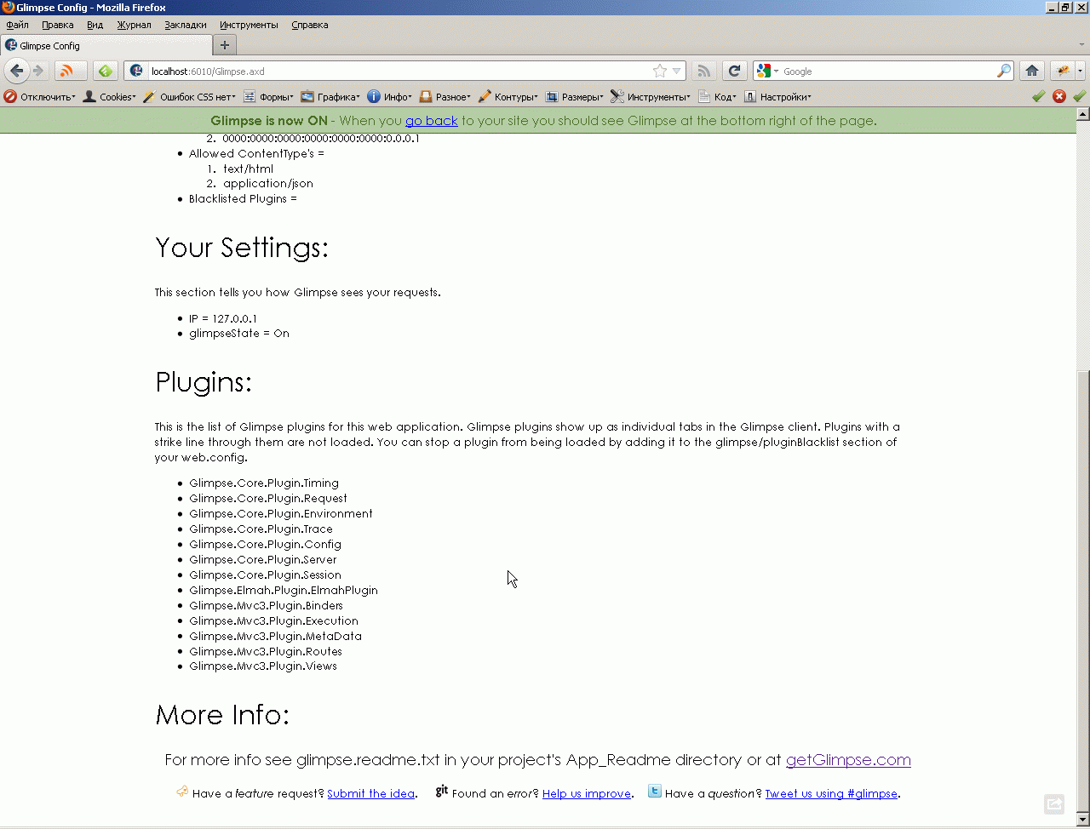Expand the Инструменты toolbar dropdown with wrench icon
This screenshot has height=829, width=1090.
[651, 97]
